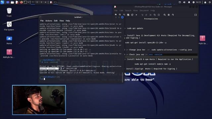Close the document with toolbar X
The width and height of the screenshot is (212, 119).
coord(136,15)
